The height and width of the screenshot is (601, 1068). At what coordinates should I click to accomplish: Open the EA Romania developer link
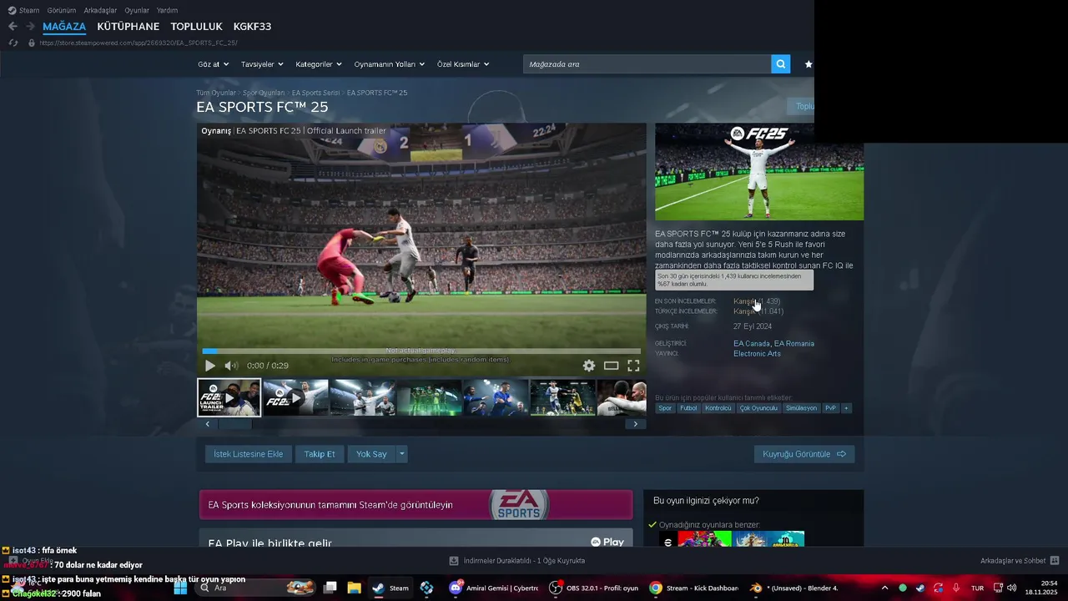pyautogui.click(x=794, y=343)
